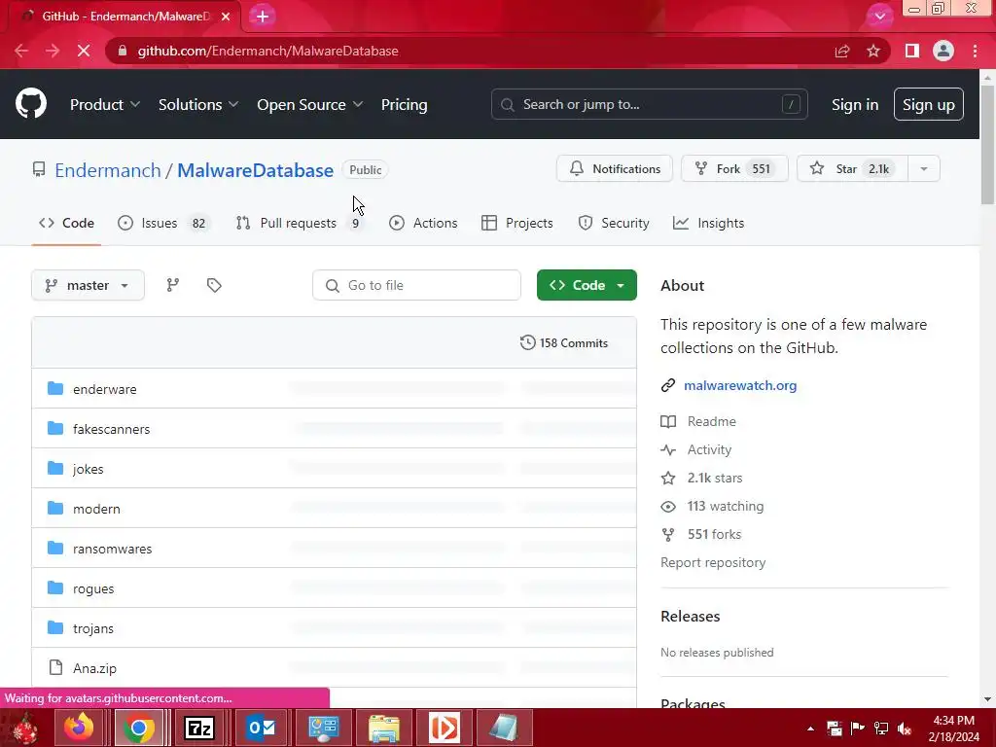The width and height of the screenshot is (996, 747).
Task: Toggle browser side panel icon
Action: click(x=912, y=51)
